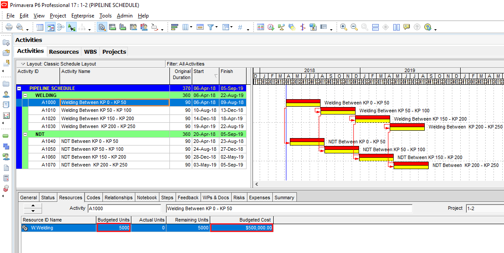Open WBS green icon in sidebar
Viewport: 504px width, 253px height.
click(6, 136)
